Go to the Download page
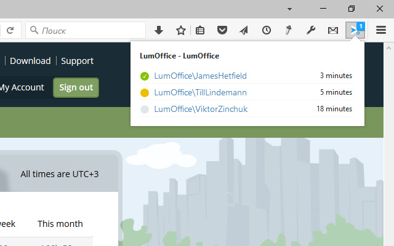394x246 pixels. [30, 61]
